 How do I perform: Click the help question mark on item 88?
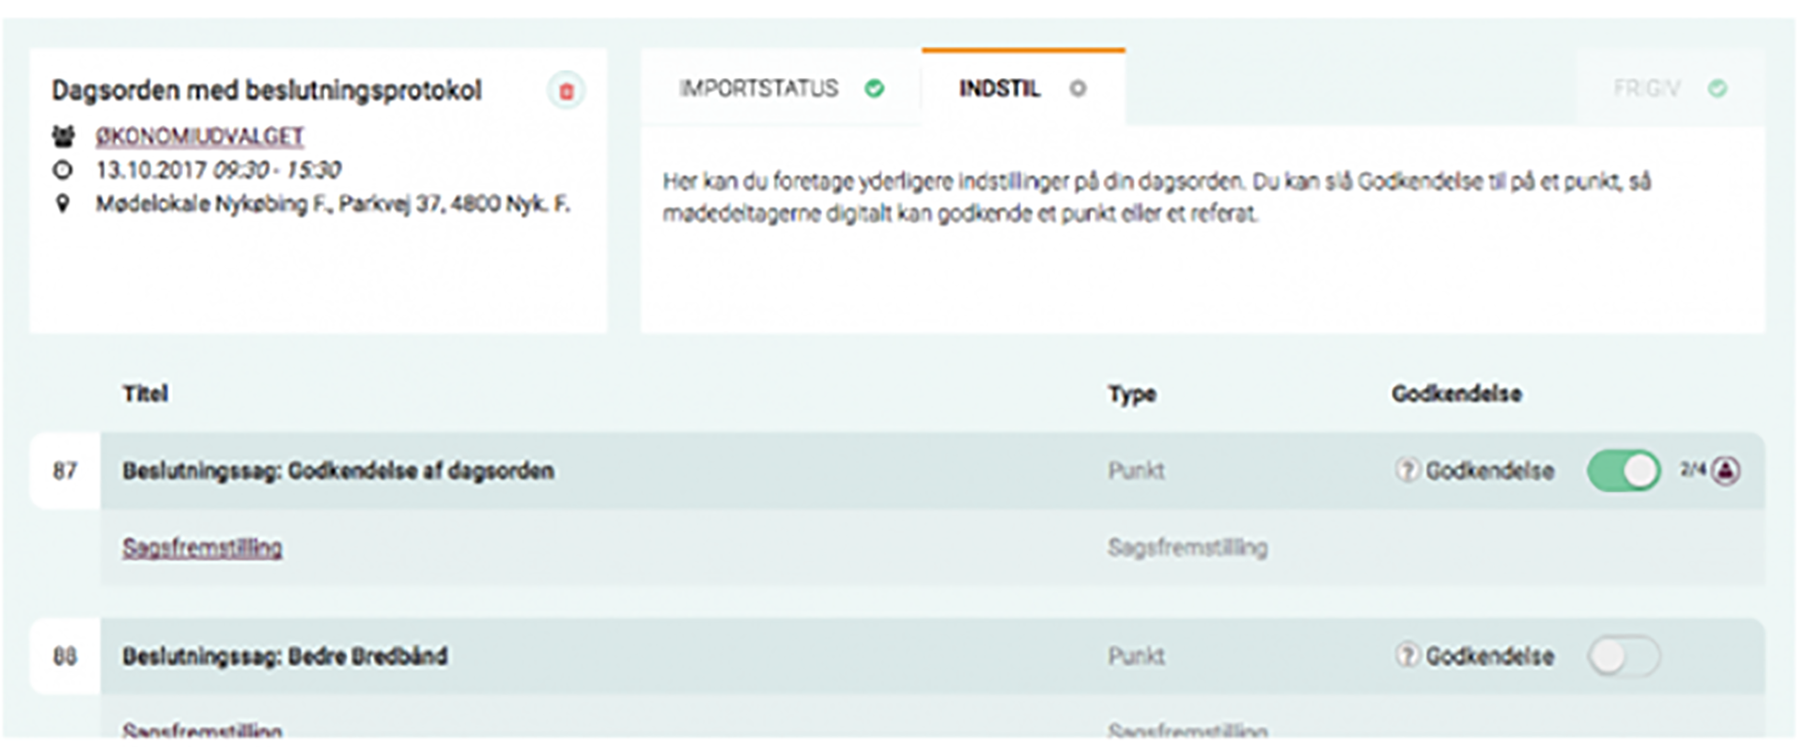click(1406, 655)
